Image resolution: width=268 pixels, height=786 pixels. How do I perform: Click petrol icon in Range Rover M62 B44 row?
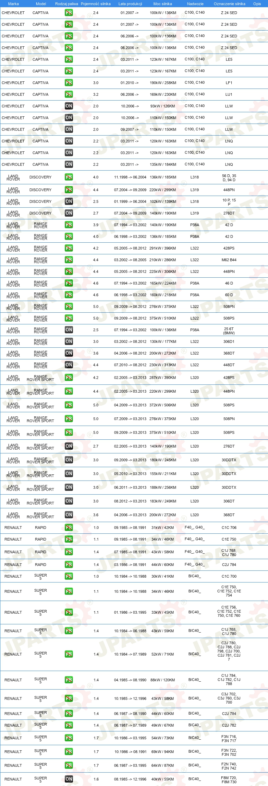[x=69, y=260]
